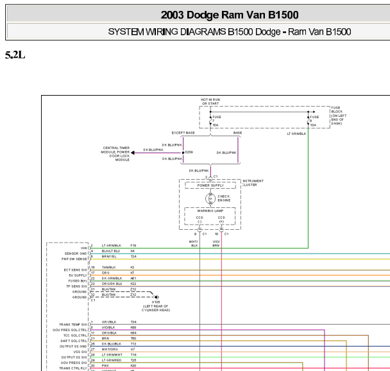Click the 'CHECK ENGINE' label
The height and width of the screenshot is (371, 390).
click(x=224, y=198)
